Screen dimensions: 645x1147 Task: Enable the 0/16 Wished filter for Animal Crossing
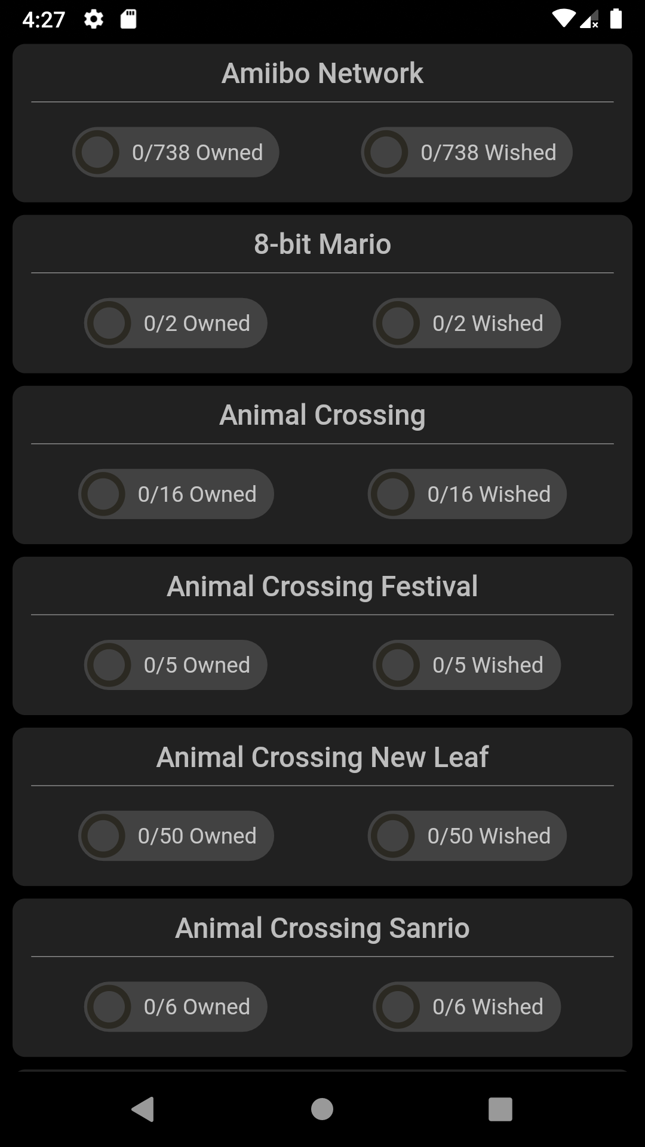coord(466,494)
